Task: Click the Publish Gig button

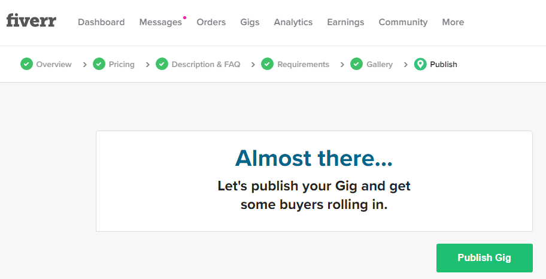Action: [x=484, y=258]
